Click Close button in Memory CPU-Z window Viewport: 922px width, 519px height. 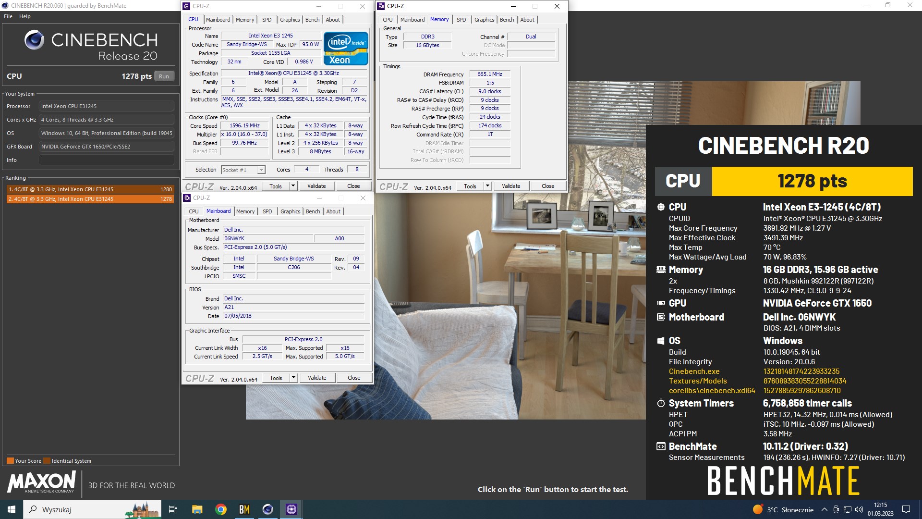pyautogui.click(x=548, y=186)
